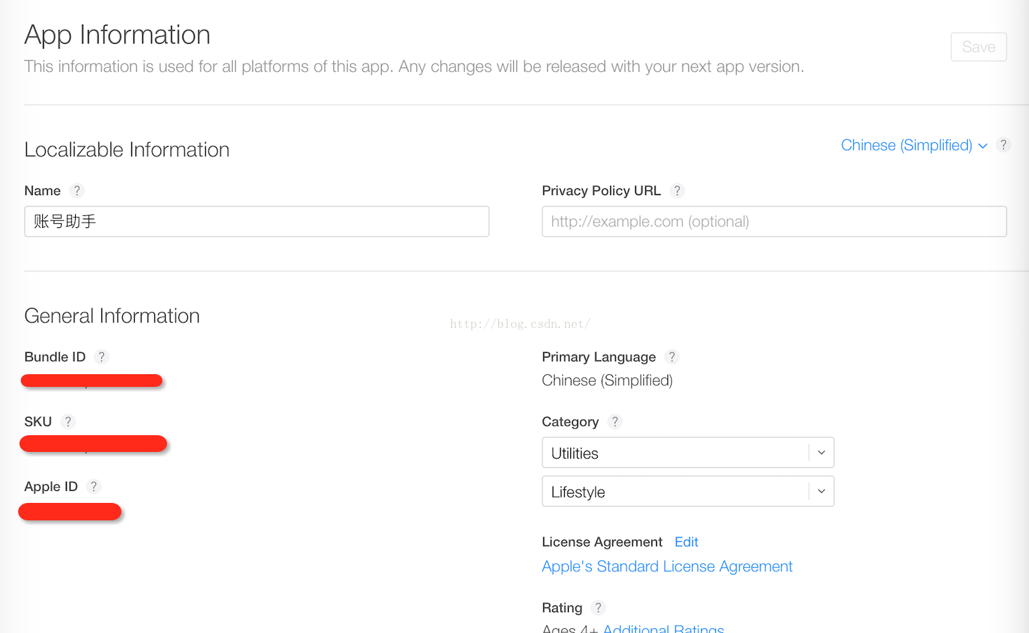The width and height of the screenshot is (1029, 633).
Task: Click Edit next to License Agreement
Action: pos(686,542)
